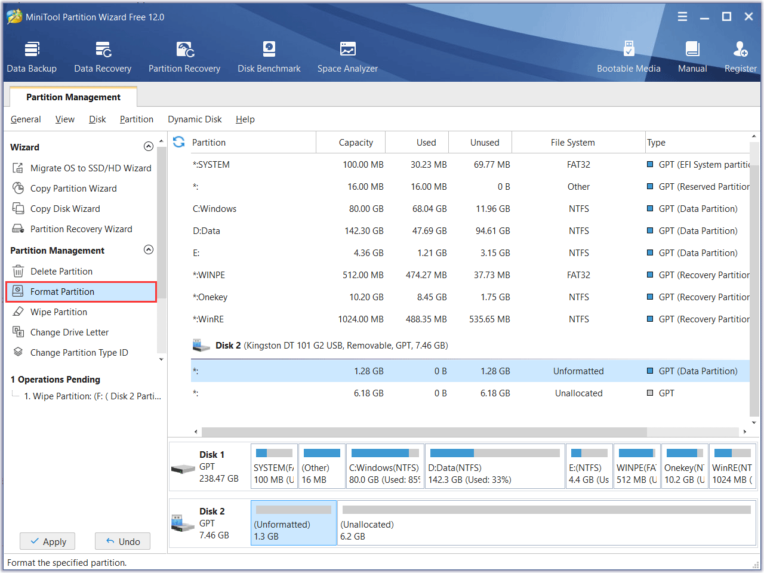Click the WinRE 1024 MB block in disk map
Viewport: 764px width, 573px height.
coord(732,466)
